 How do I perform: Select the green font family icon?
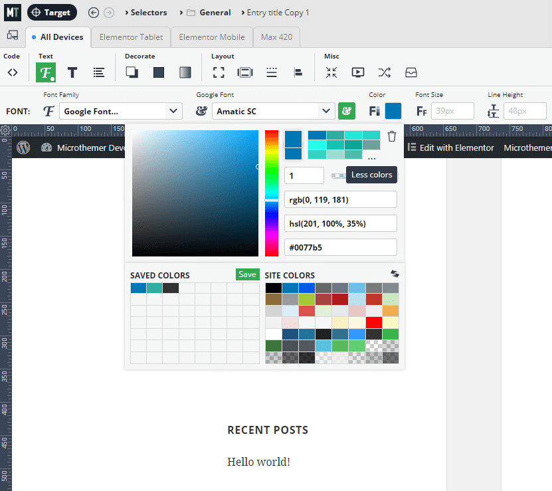[x=45, y=72]
